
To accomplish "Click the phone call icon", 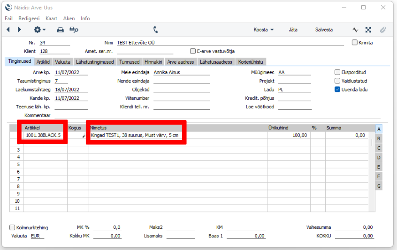I will point(155,30).
